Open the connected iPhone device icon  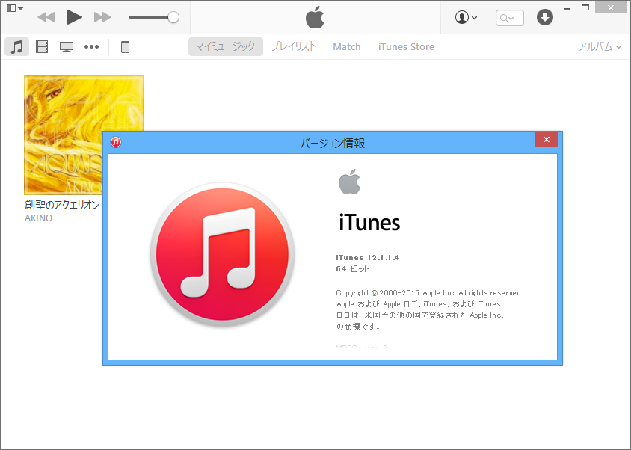point(124,46)
